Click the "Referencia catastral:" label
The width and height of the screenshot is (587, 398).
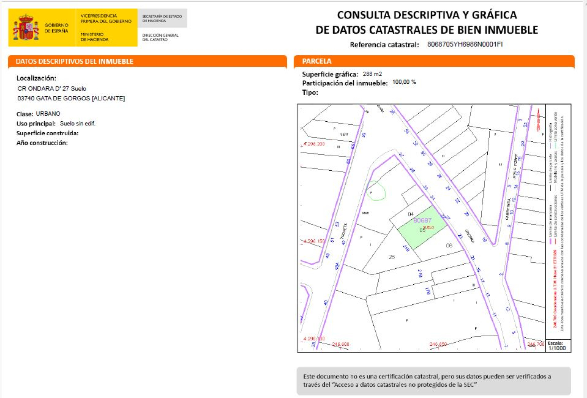[x=384, y=45]
